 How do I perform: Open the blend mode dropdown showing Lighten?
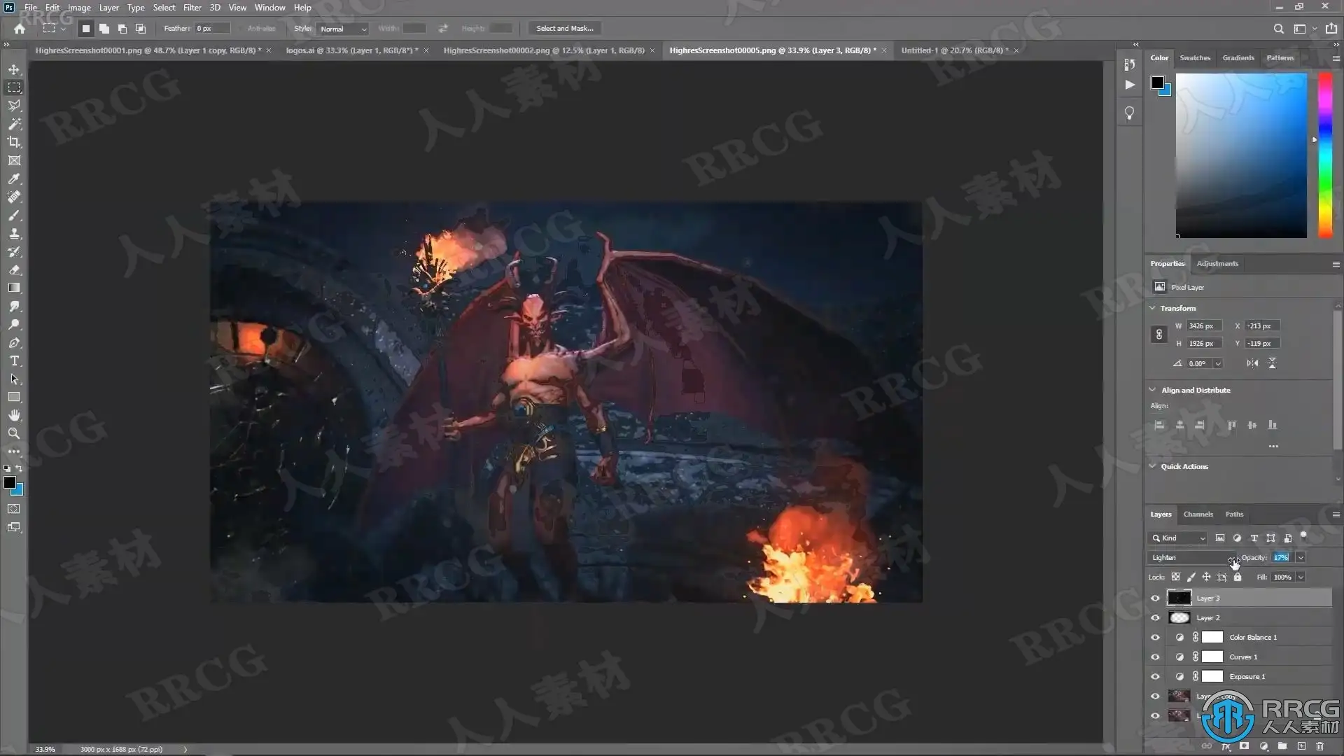pos(1192,558)
